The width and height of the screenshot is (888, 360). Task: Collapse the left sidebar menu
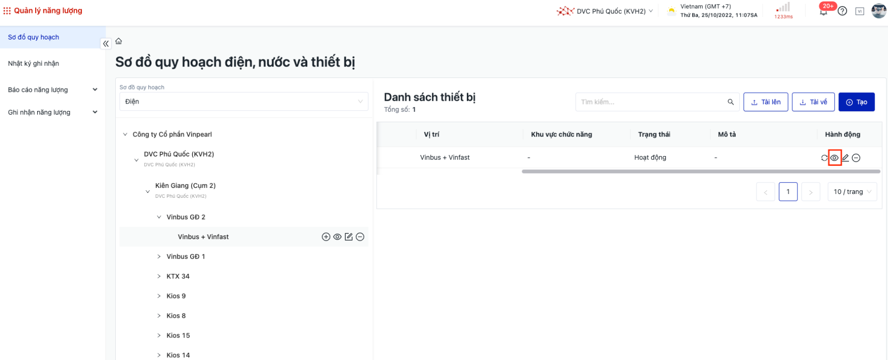pos(106,44)
